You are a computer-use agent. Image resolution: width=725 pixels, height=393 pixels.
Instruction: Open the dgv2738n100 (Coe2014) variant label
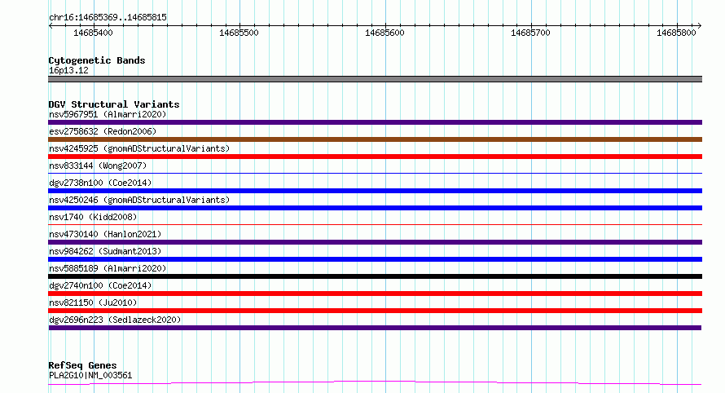click(100, 183)
